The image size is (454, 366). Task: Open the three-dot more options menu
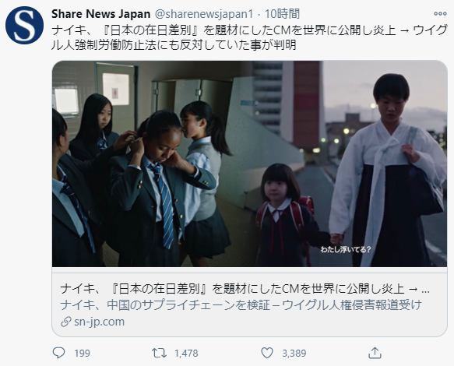440,13
